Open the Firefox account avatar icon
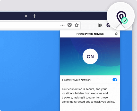Viewport: 137px width, 111px height. [108, 25]
